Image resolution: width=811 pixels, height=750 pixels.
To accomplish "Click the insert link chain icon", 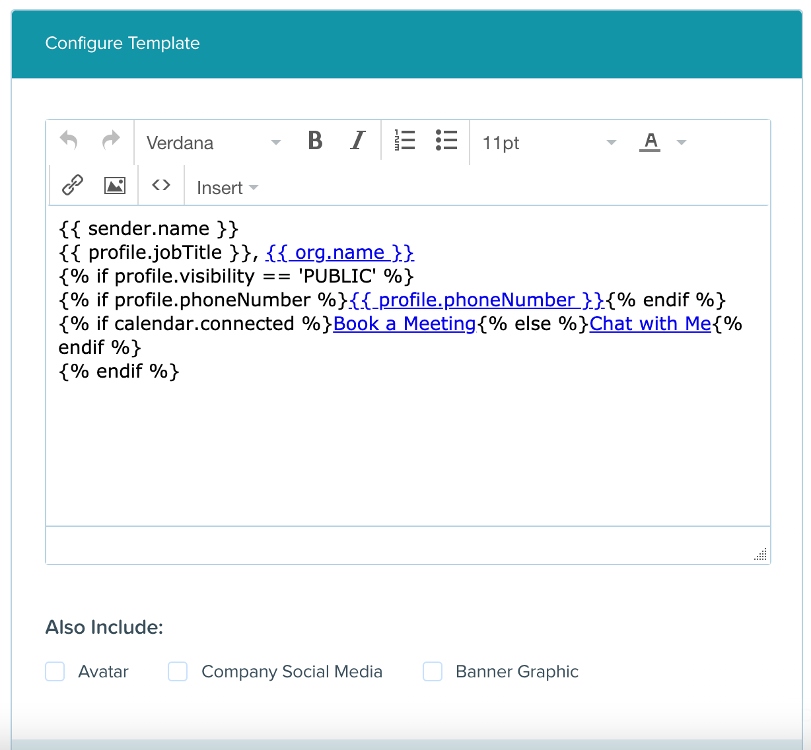I will pyautogui.click(x=73, y=186).
